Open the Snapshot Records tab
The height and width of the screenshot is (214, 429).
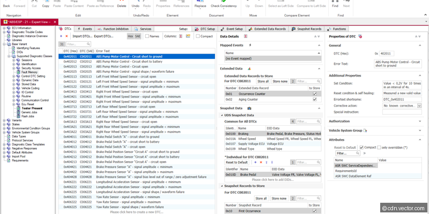tap(308, 28)
